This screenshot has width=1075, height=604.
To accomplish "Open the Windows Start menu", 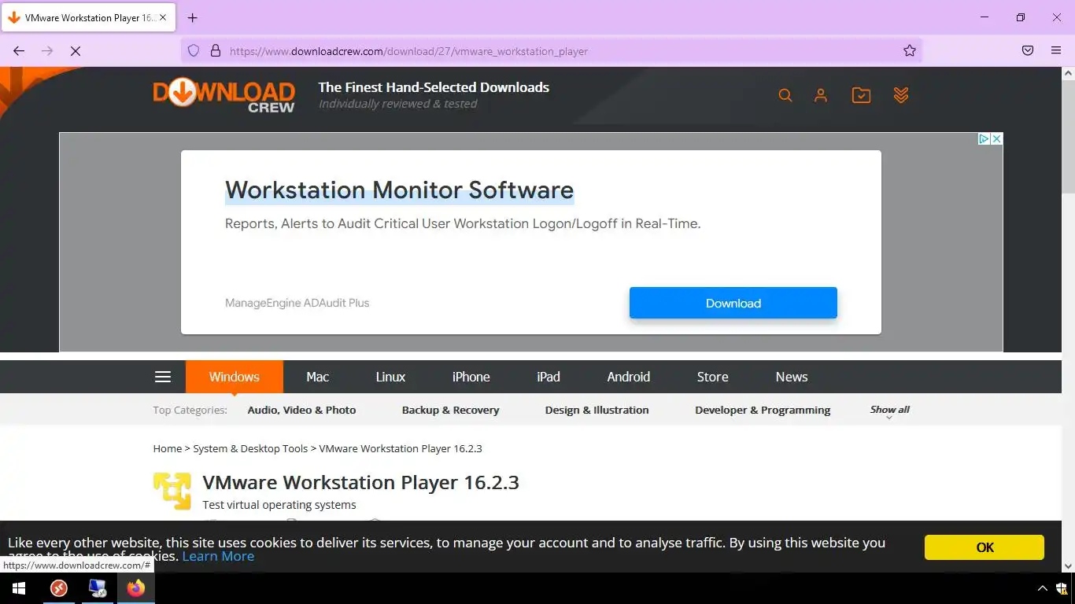I will coord(19,588).
